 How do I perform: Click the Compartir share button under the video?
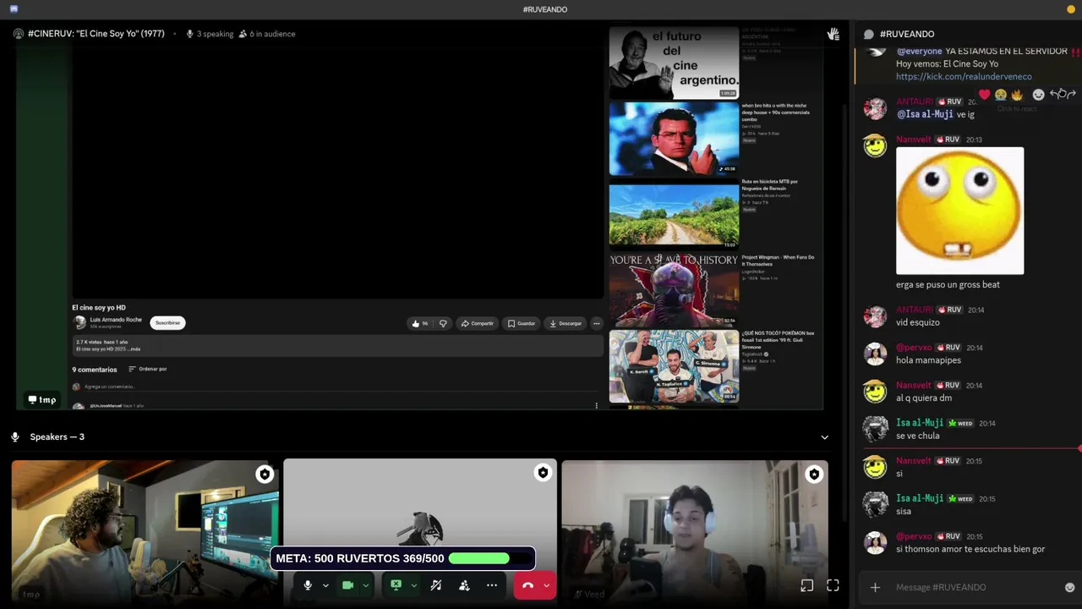[x=477, y=323]
